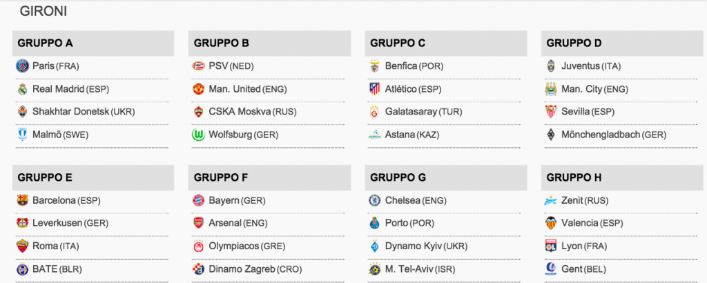Select the Gruppo H header
This screenshot has height=283, width=707.
point(624,177)
